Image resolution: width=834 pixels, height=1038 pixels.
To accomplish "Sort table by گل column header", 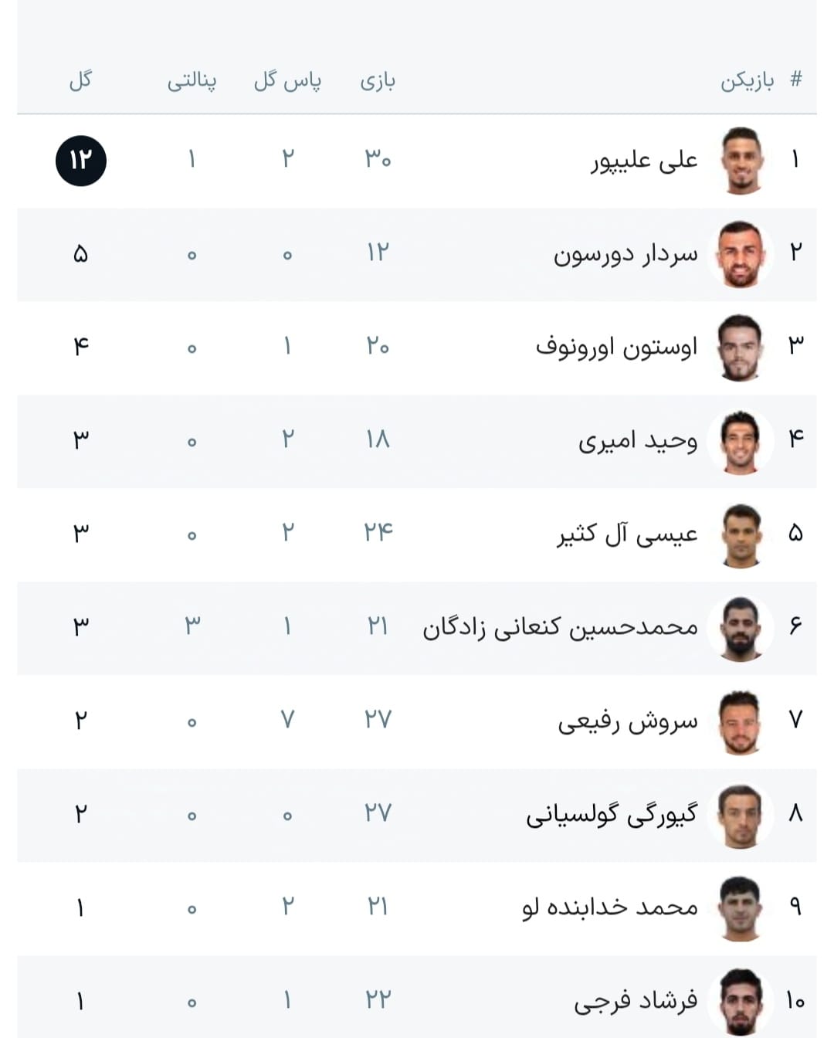I will (80, 80).
